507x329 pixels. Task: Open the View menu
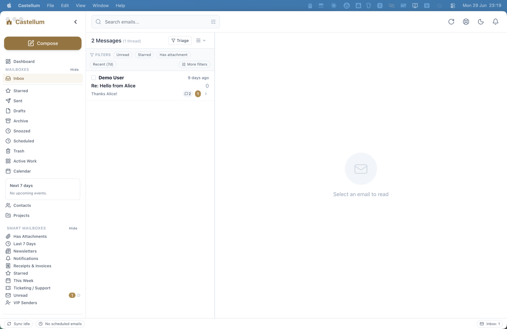[x=81, y=5]
